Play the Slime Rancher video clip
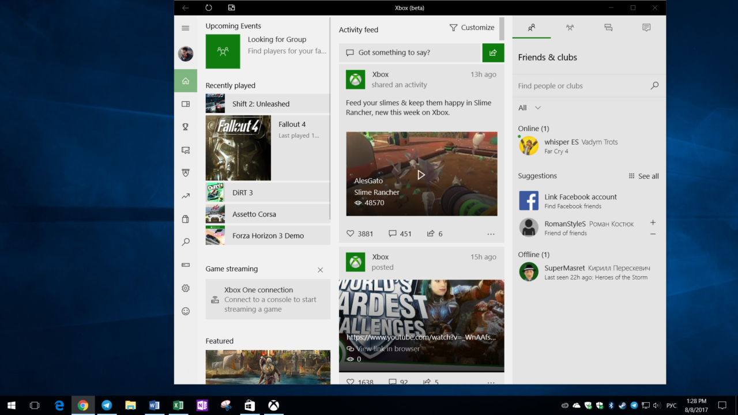This screenshot has width=738, height=415. (x=421, y=175)
